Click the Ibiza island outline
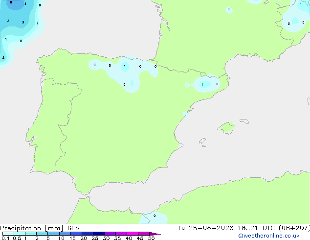This screenshot has height=240, width=310. click(x=202, y=141)
